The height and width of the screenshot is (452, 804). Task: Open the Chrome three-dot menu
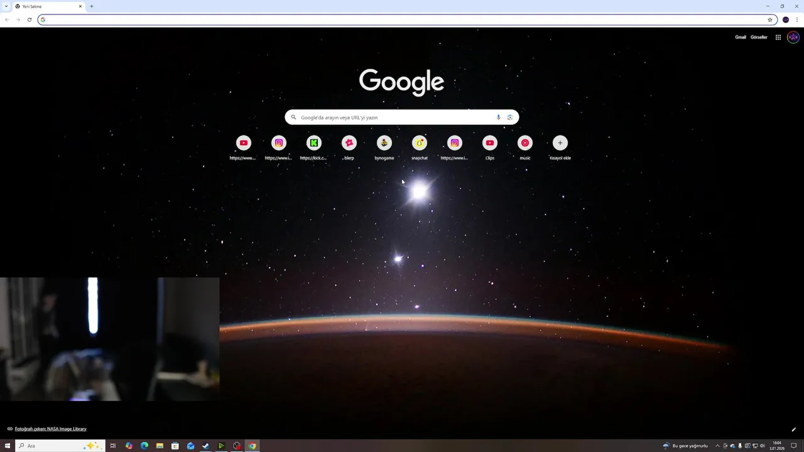[x=797, y=19]
